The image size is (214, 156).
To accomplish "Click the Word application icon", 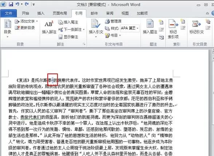I will tap(3, 4).
